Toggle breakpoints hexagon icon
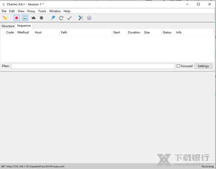Screen dimensions: 216x169 pyautogui.click(x=41, y=18)
